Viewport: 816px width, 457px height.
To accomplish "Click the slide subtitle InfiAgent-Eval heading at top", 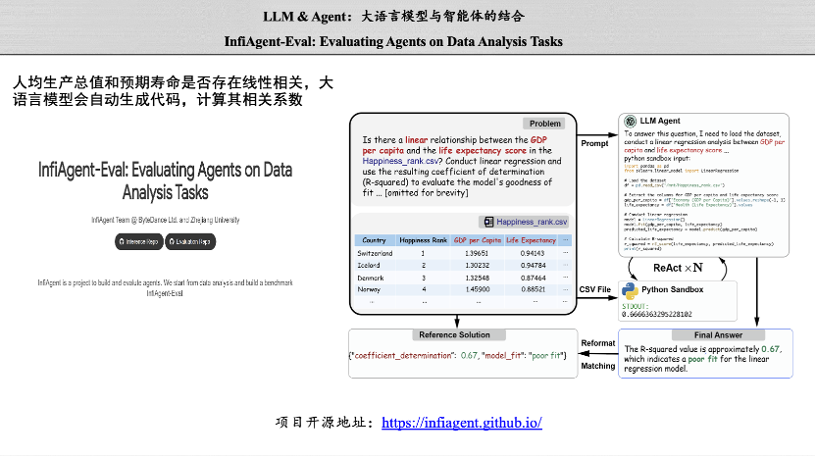I will click(407, 41).
